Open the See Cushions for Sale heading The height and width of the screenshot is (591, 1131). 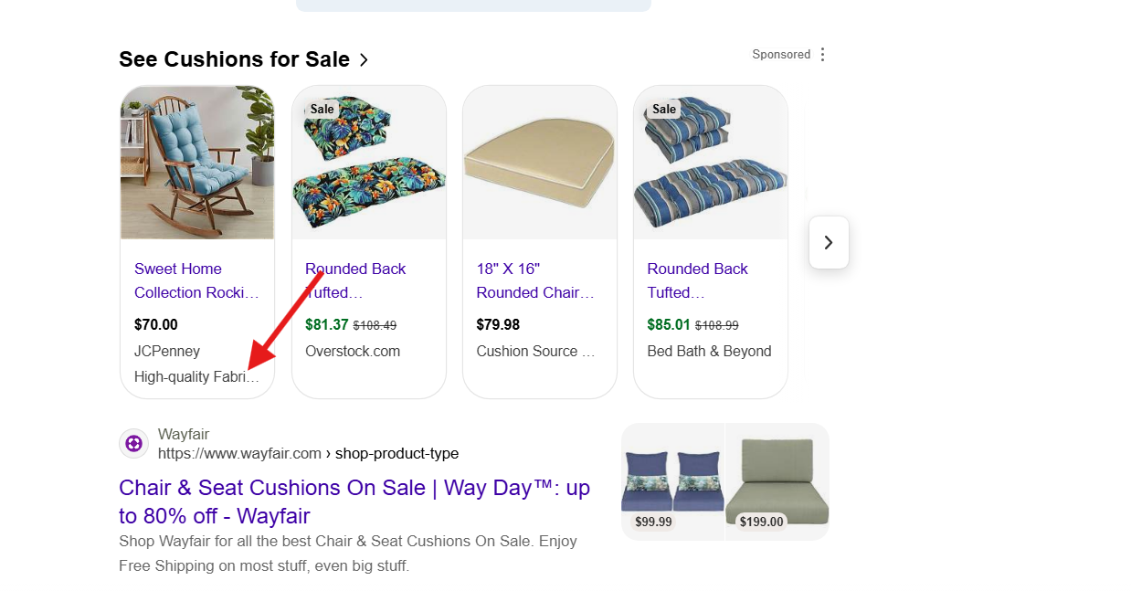tap(234, 59)
